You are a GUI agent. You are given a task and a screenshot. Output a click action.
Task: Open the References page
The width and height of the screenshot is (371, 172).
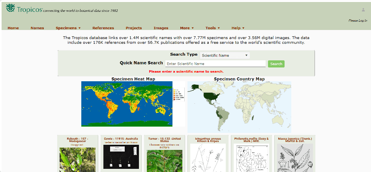pyautogui.click(x=103, y=28)
